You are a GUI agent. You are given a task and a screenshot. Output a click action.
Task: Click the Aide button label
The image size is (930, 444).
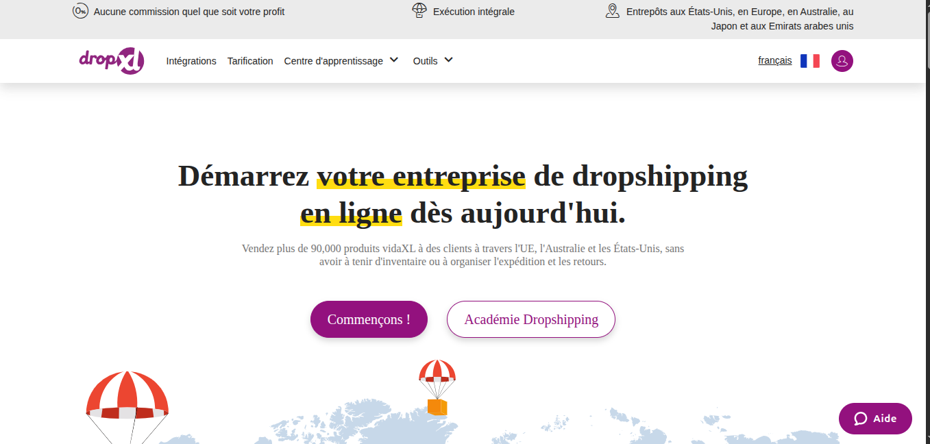[x=884, y=419]
